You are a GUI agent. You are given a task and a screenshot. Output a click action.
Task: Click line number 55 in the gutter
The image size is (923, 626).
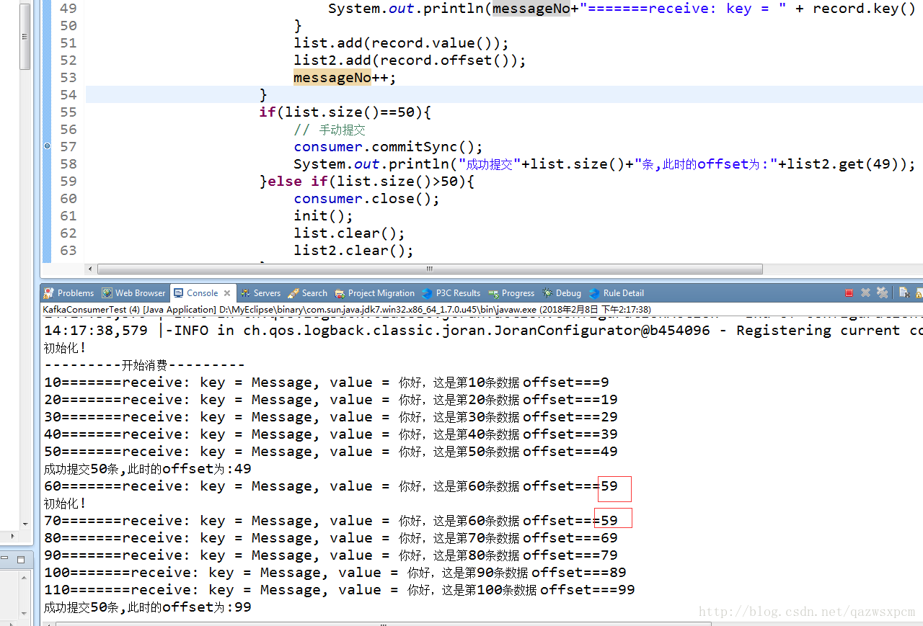coord(69,112)
